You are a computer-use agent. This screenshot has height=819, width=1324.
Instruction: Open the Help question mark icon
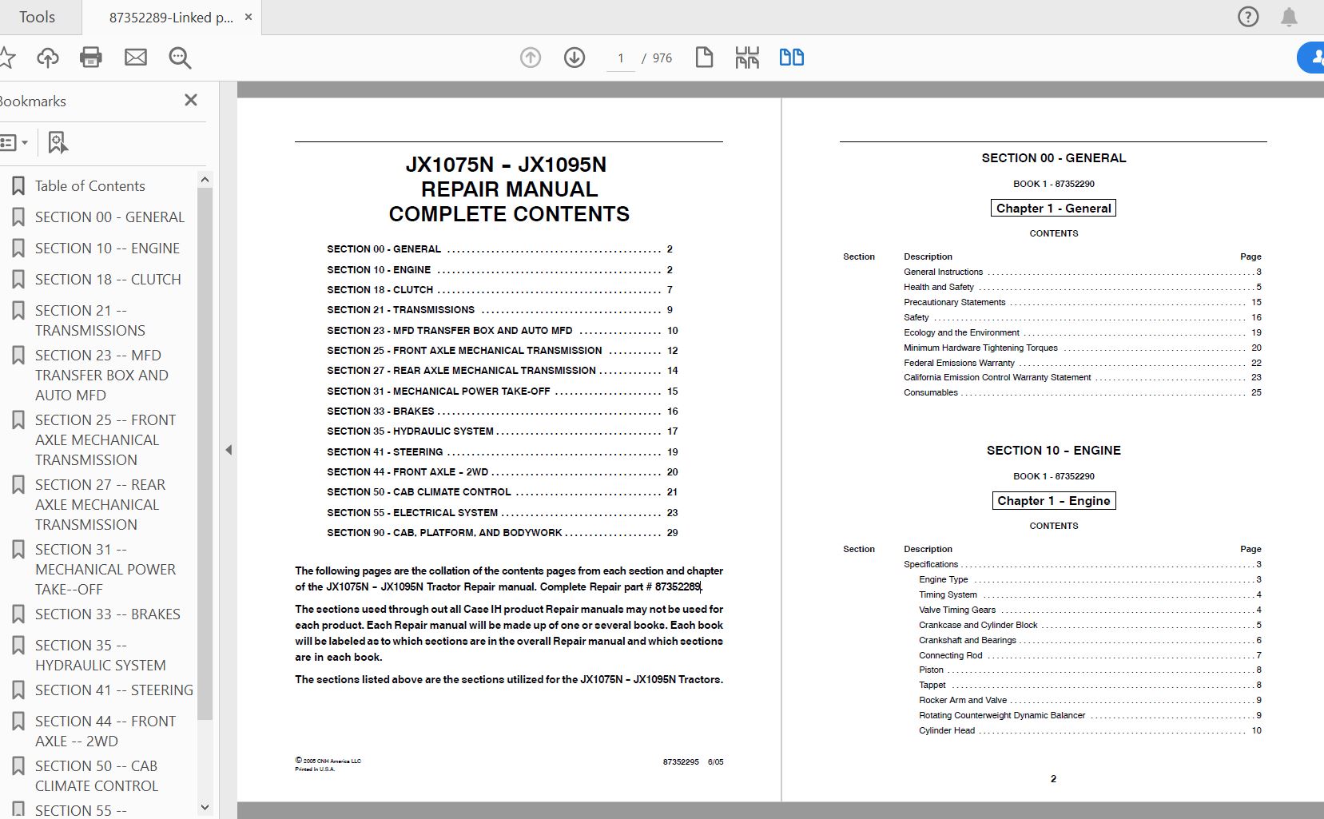pyautogui.click(x=1248, y=17)
